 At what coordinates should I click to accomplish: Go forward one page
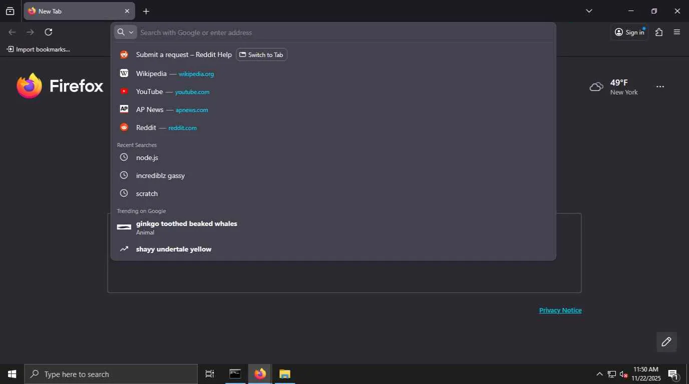(31, 32)
